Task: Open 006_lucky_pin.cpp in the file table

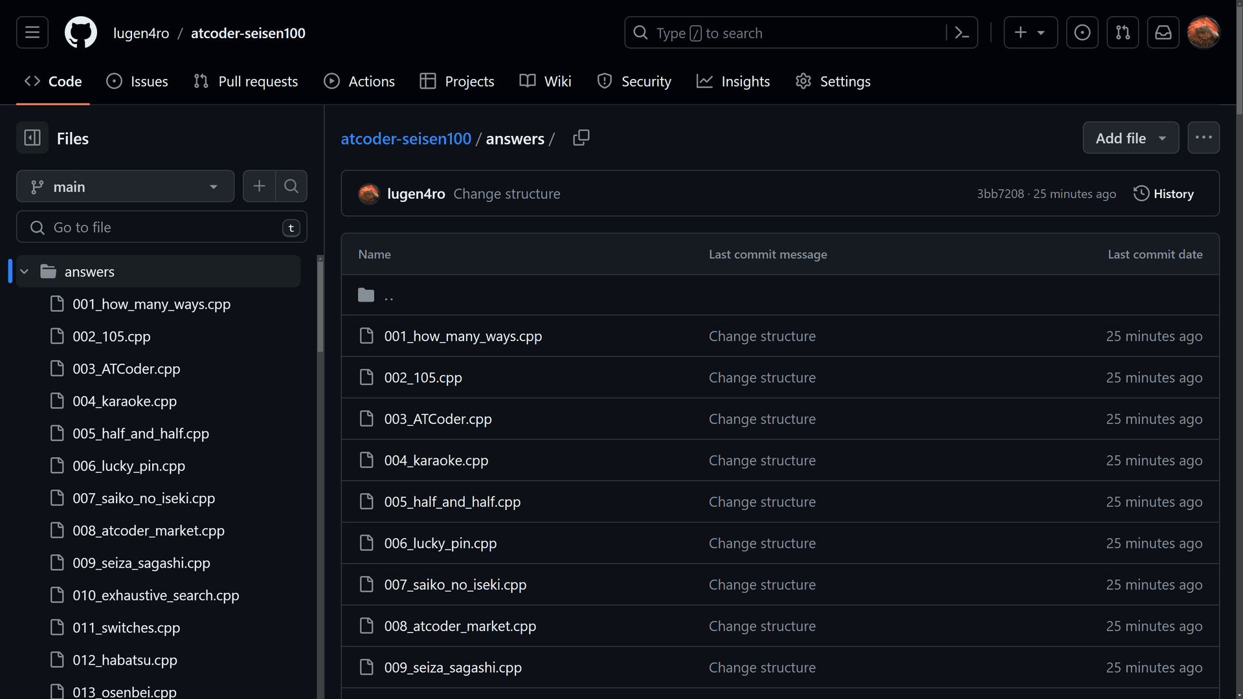Action: 440,543
